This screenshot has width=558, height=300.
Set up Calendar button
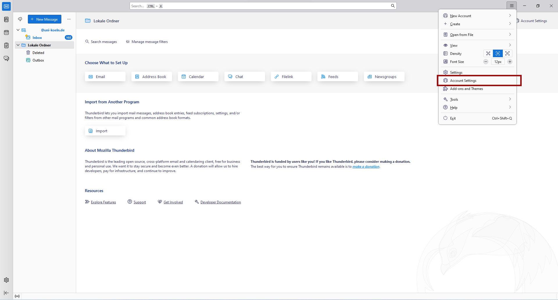(x=198, y=77)
